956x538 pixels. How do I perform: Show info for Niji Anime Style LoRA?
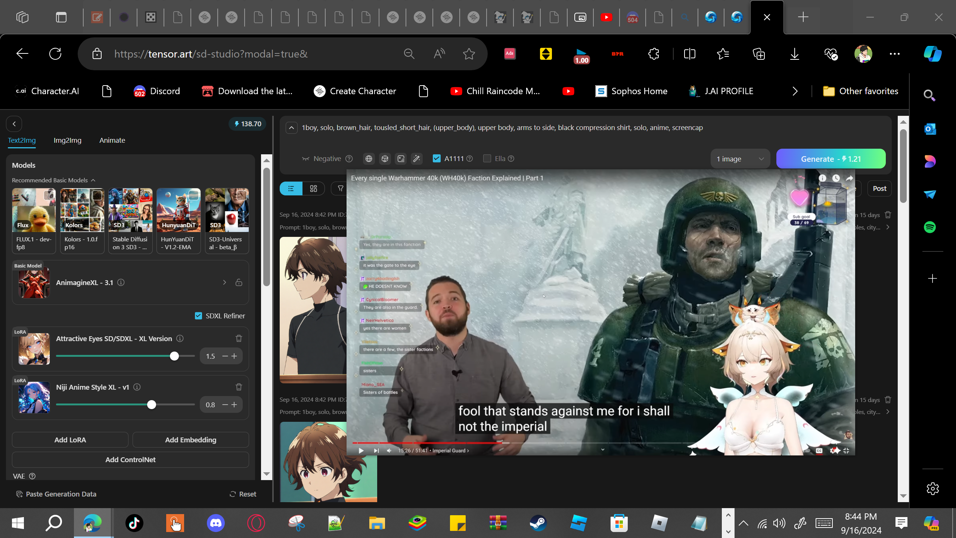tap(137, 387)
